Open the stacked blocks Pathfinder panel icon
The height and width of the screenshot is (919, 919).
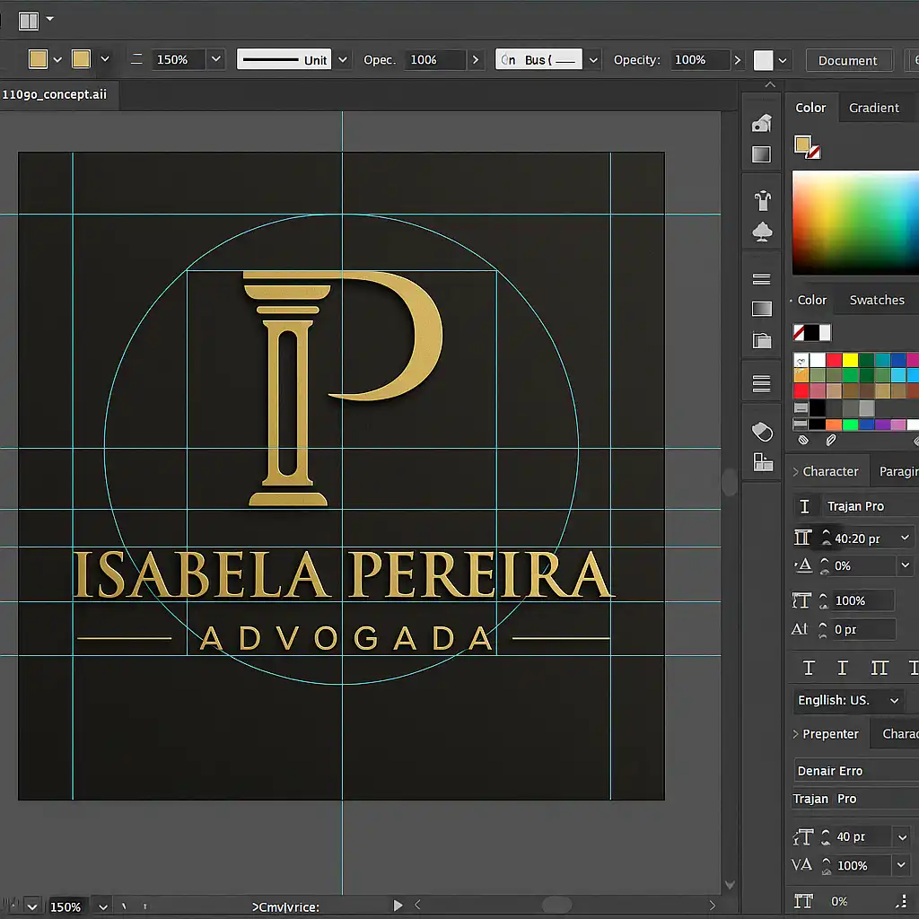tap(763, 462)
